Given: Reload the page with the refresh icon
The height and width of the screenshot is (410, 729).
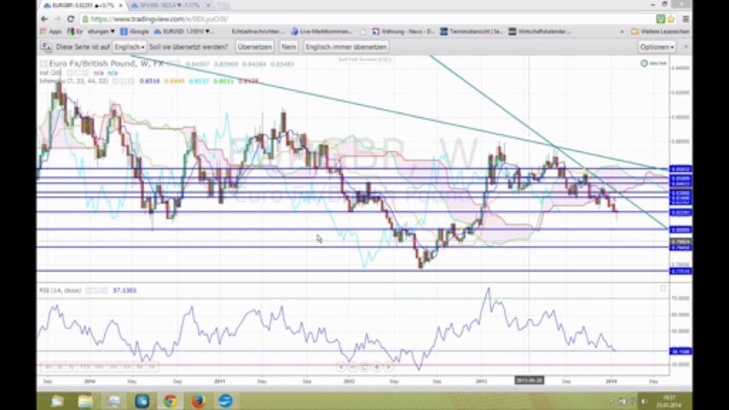Looking at the screenshot, I should point(71,19).
